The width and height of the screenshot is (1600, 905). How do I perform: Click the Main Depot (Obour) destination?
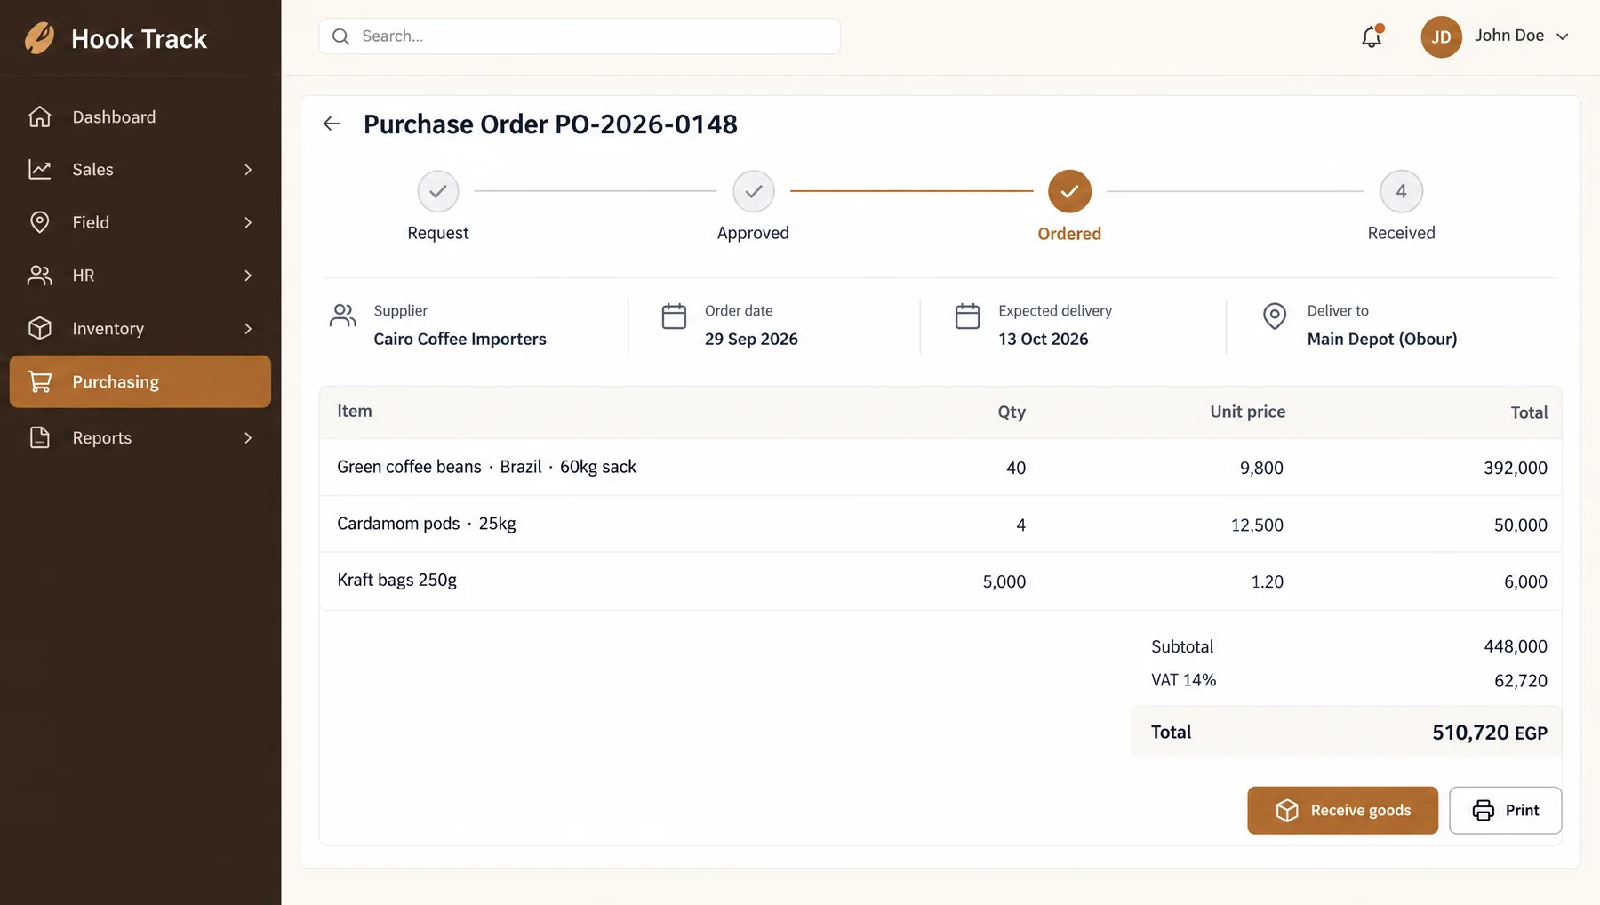[1382, 339]
